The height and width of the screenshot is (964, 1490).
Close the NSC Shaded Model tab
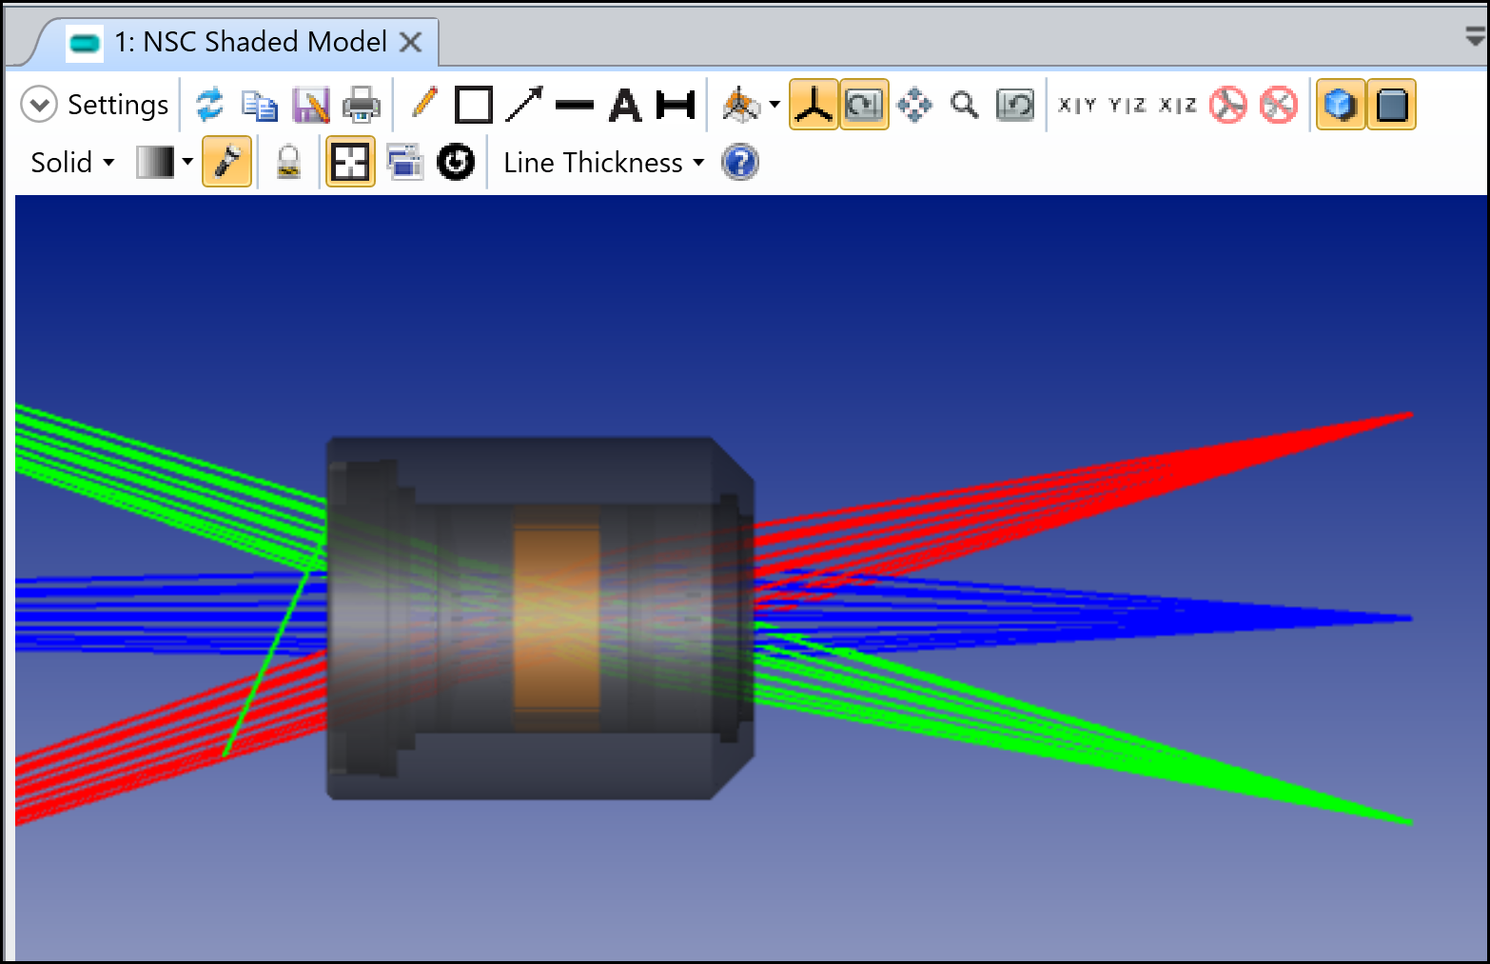coord(411,42)
